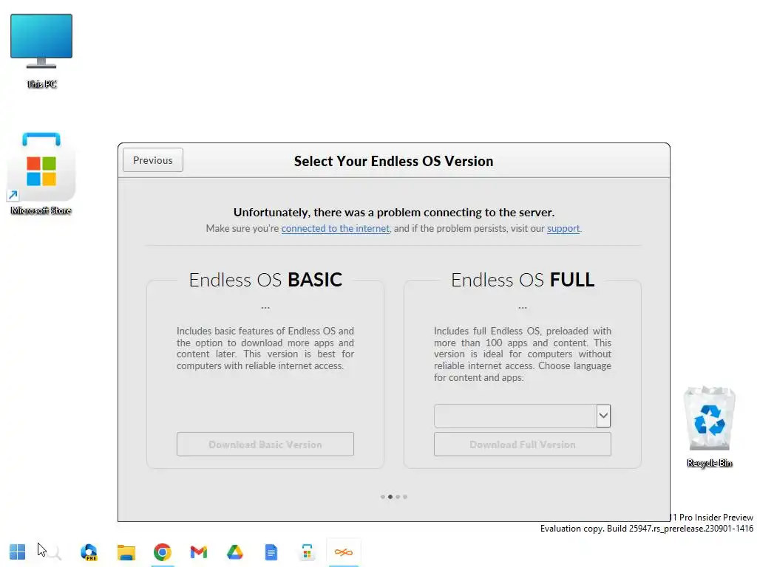Open the Recycle Bin desktop icon
The width and height of the screenshot is (757, 567).
click(709, 427)
